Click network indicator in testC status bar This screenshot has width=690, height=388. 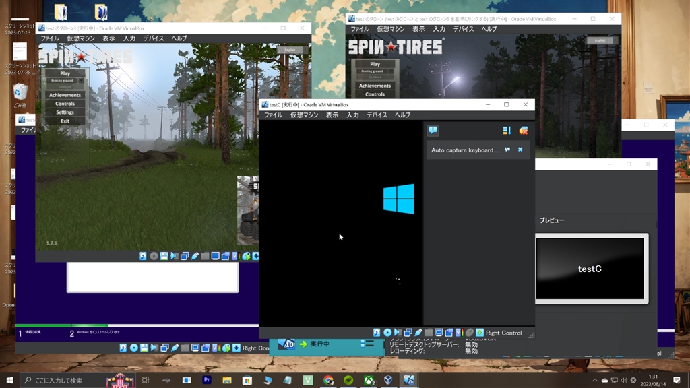click(408, 333)
